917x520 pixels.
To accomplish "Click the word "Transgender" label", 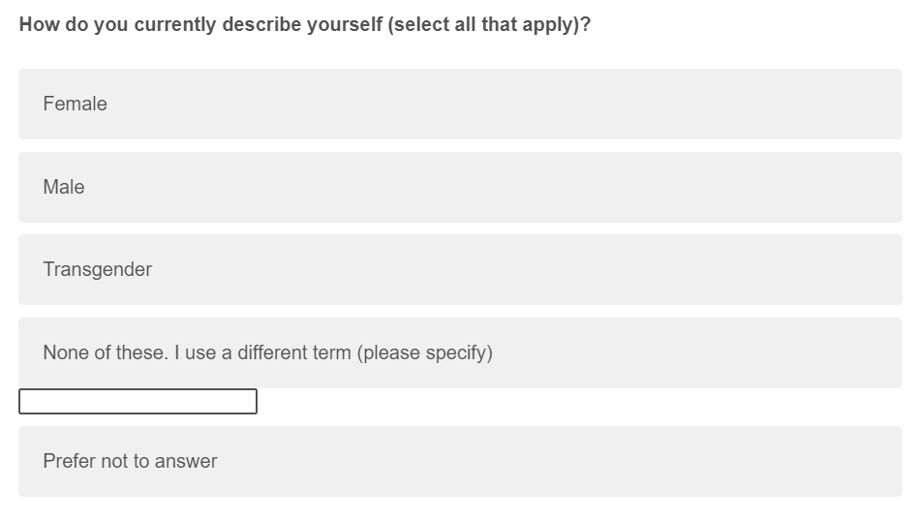I will tap(97, 269).
